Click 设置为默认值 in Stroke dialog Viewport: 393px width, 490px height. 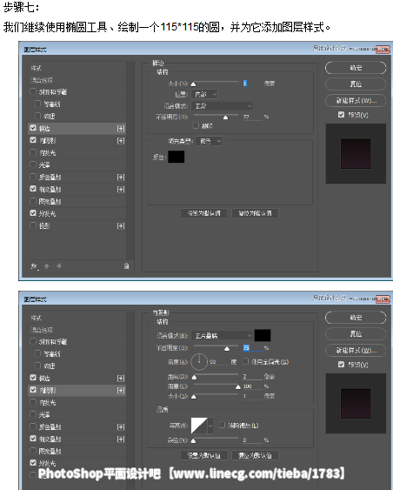coord(203,213)
